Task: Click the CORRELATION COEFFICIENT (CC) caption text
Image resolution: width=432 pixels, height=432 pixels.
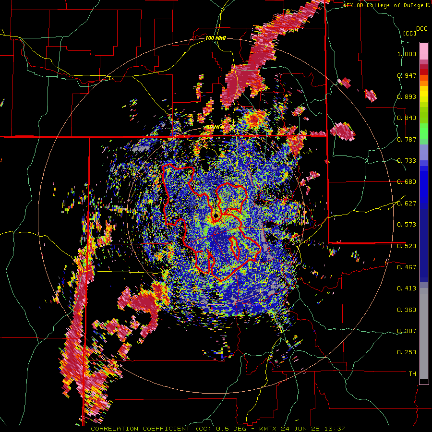Action: [151, 429]
